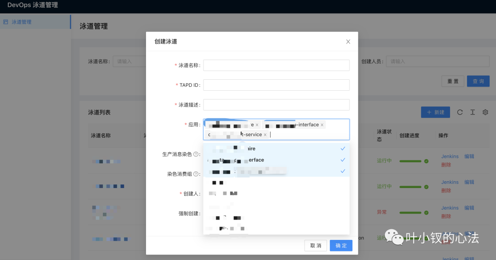Open Jenkins link in the first row
Screen dimensions: 496x260
point(450,156)
